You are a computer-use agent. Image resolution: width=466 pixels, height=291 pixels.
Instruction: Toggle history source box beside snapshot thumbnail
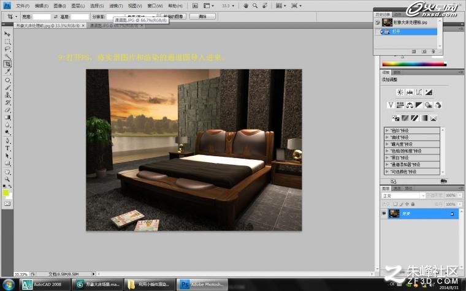point(378,23)
